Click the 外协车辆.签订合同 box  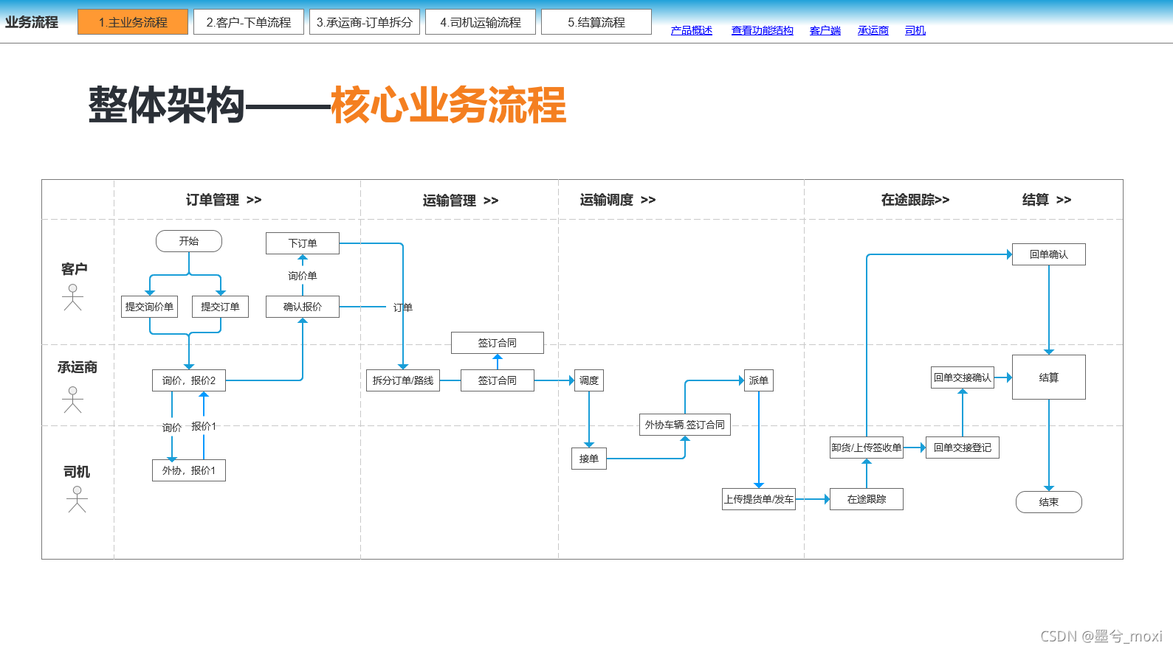click(x=685, y=425)
